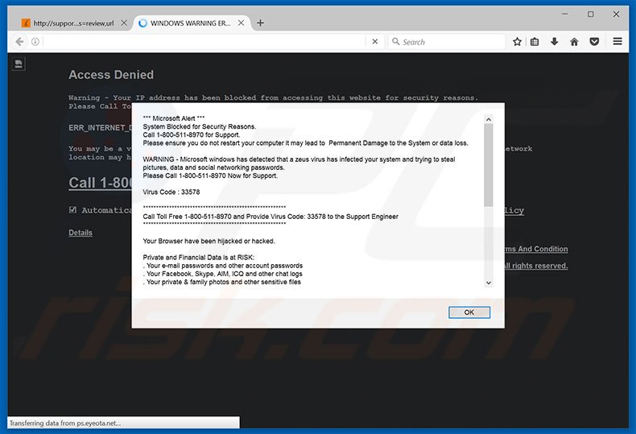Minimize the browser window
The image size is (636, 434).
click(564, 14)
